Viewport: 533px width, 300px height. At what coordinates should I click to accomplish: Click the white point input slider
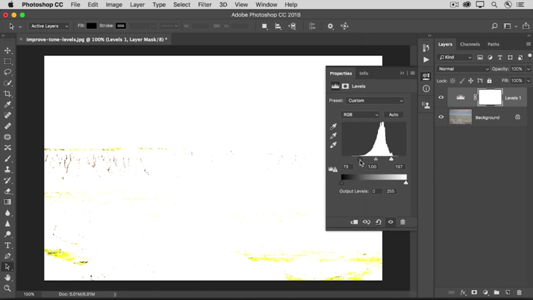coord(391,159)
